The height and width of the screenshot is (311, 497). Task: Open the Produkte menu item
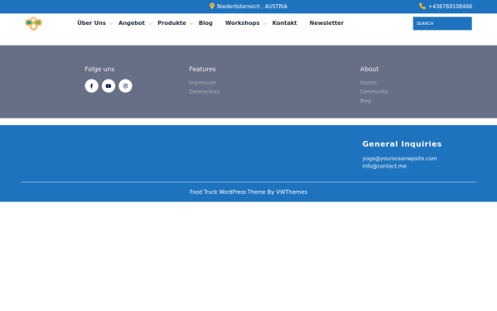pyautogui.click(x=171, y=23)
